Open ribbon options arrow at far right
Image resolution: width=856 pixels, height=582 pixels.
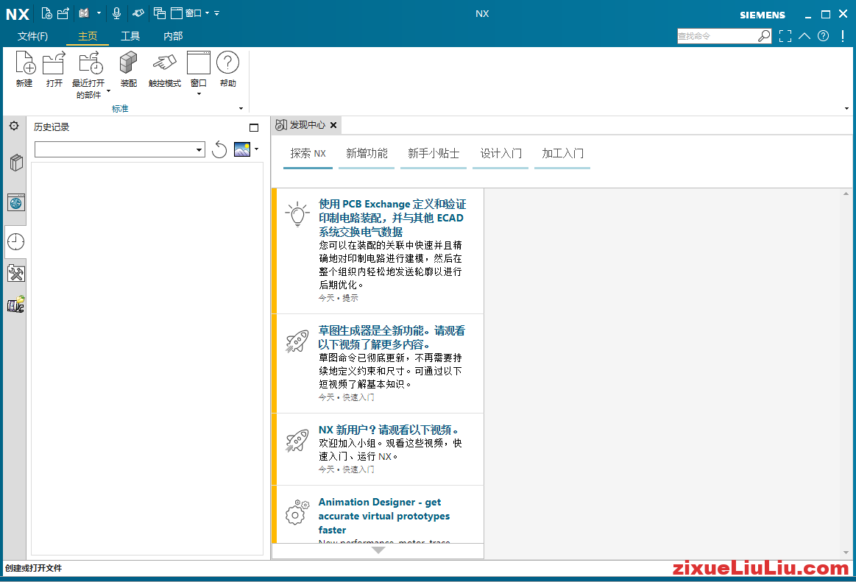click(x=846, y=109)
